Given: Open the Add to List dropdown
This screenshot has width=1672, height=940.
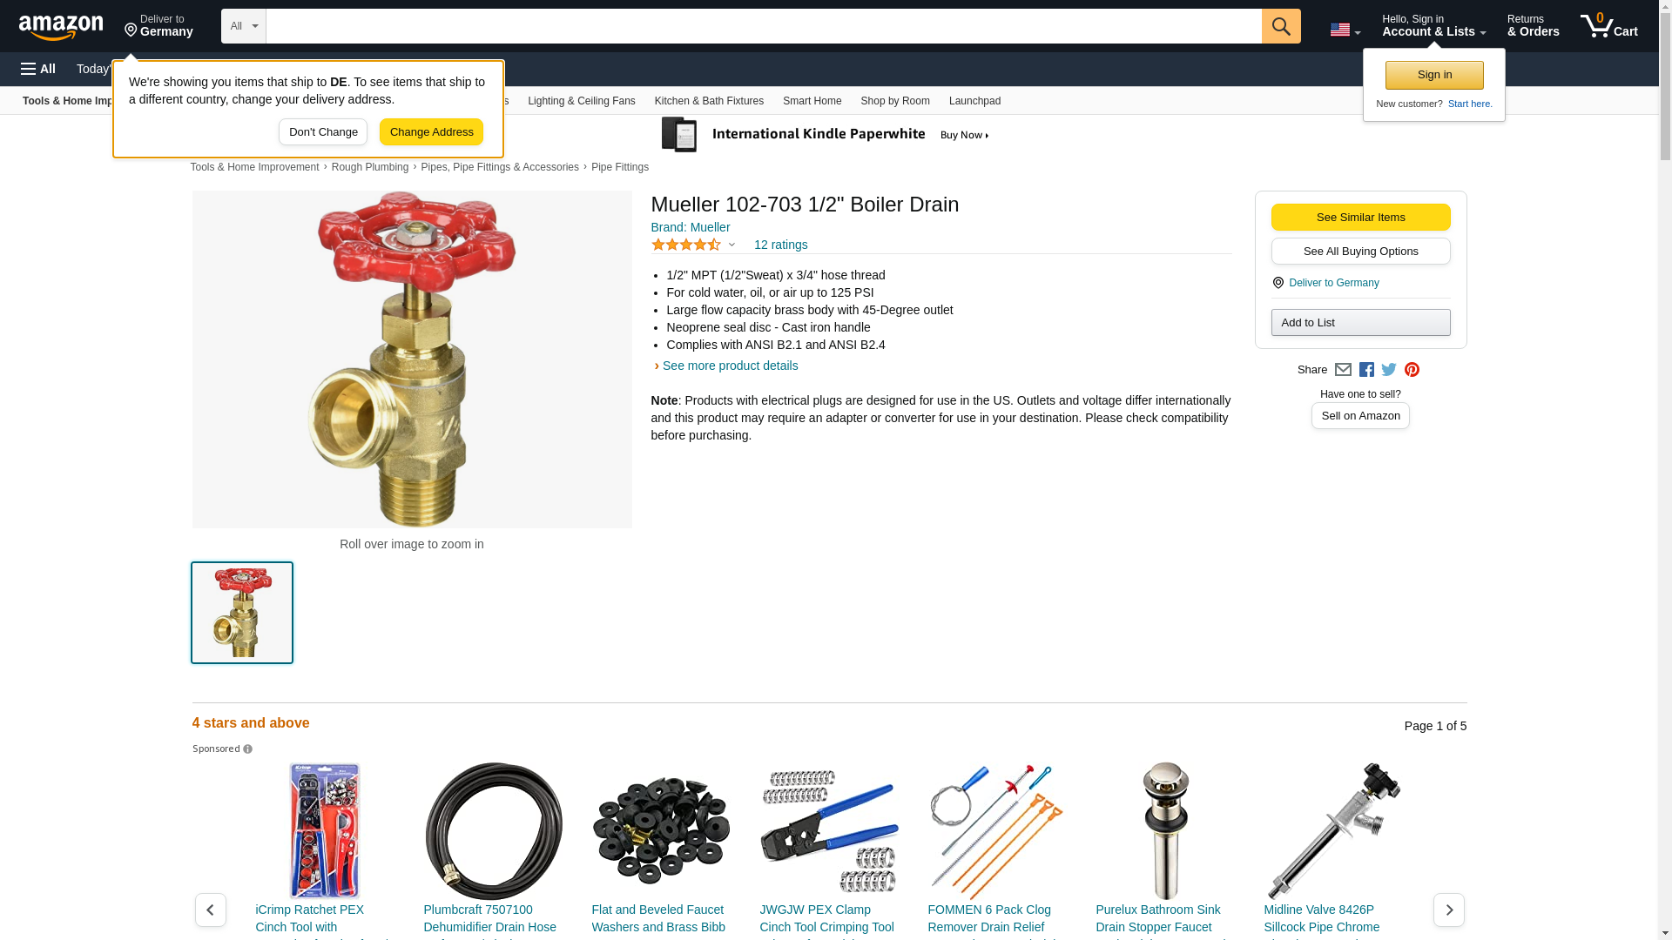Looking at the screenshot, I should 1360,323.
